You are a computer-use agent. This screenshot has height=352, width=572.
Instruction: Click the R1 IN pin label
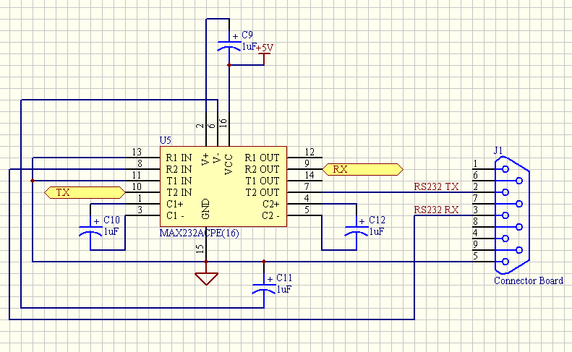179,157
